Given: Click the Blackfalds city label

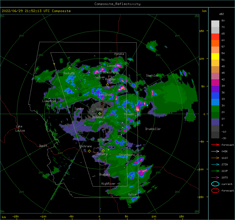Looking at the screenshot, I should click(111, 72).
